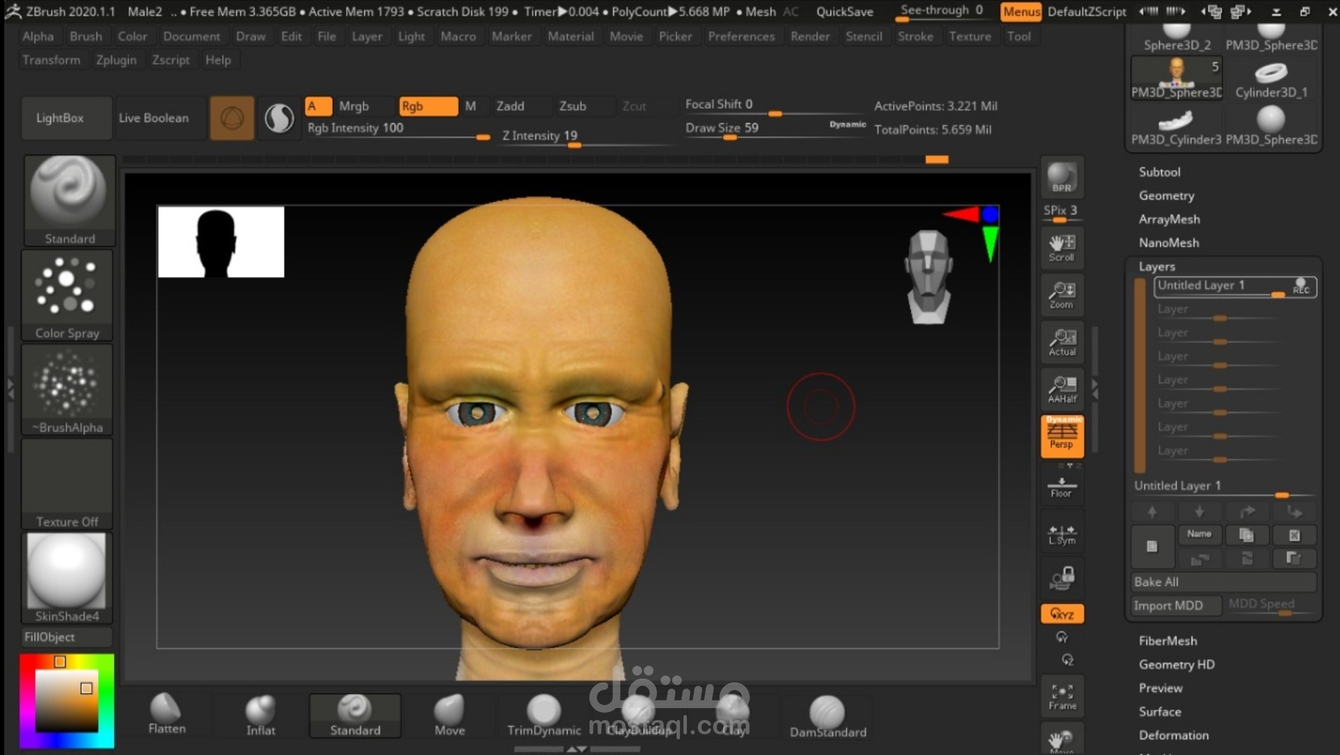
Task: Pick the DamStandard brush
Action: tap(827, 716)
